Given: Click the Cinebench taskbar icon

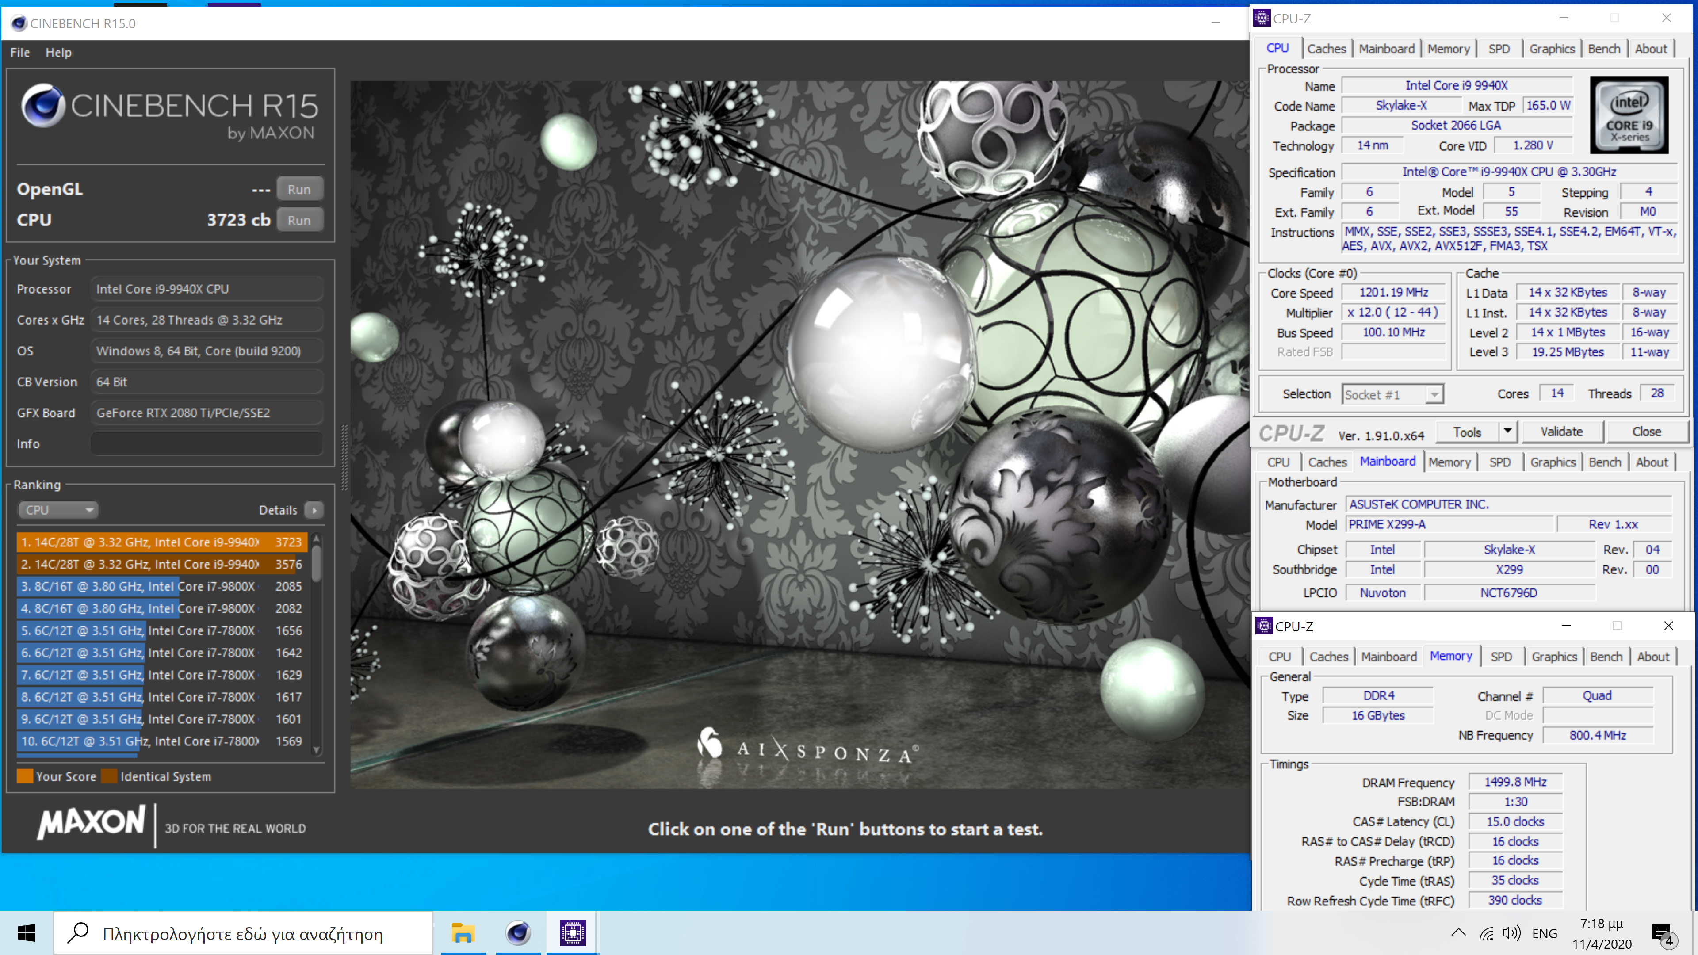Looking at the screenshot, I should click(518, 932).
